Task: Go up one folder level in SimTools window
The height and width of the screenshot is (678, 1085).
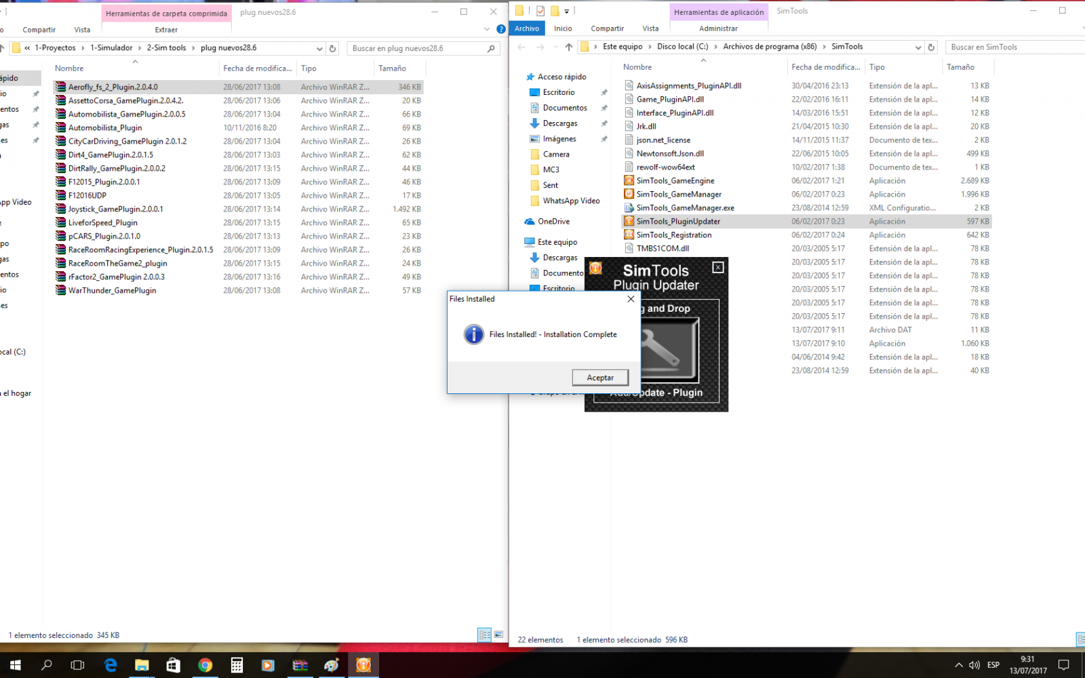Action: tap(569, 47)
